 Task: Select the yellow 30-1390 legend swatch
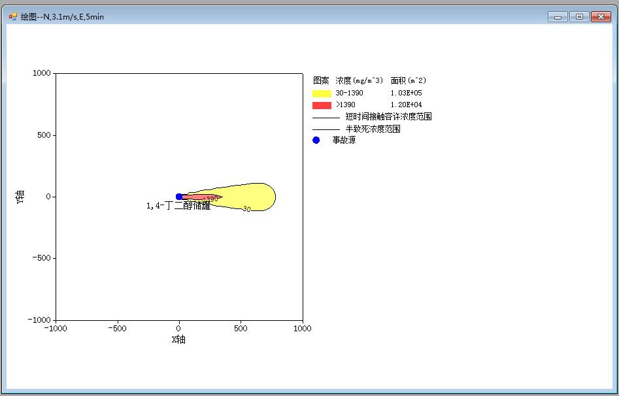[322, 93]
